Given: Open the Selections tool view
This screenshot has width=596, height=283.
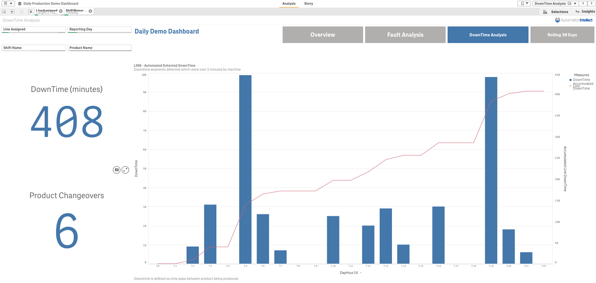Looking at the screenshot, I should click(x=556, y=12).
